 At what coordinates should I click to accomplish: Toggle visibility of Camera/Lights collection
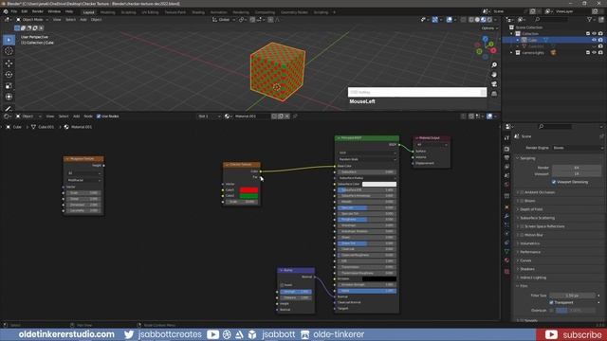pos(595,53)
